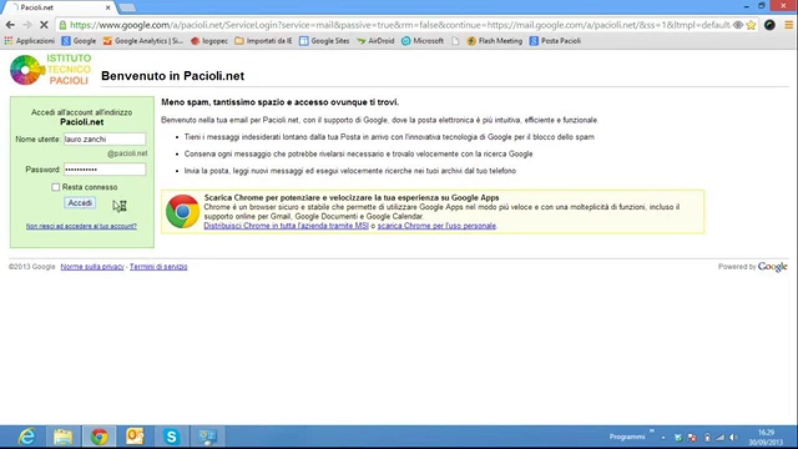Expand the Programmi toolbar chevron
798x449 pixels.
click(x=653, y=431)
